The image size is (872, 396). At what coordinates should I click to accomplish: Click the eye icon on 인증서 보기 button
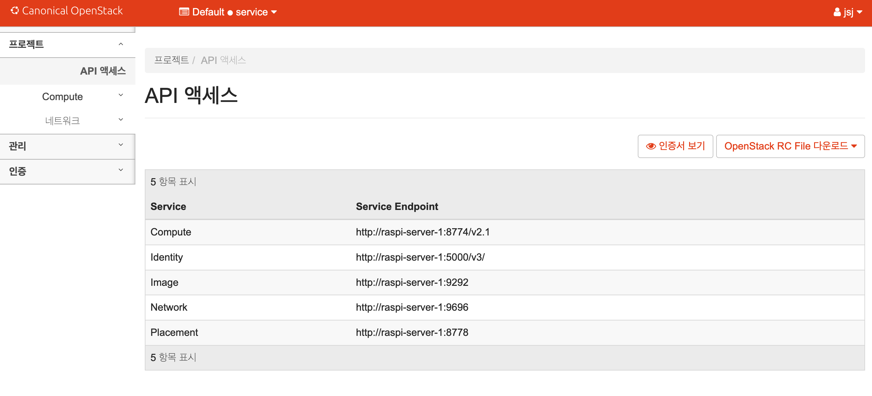pos(650,146)
